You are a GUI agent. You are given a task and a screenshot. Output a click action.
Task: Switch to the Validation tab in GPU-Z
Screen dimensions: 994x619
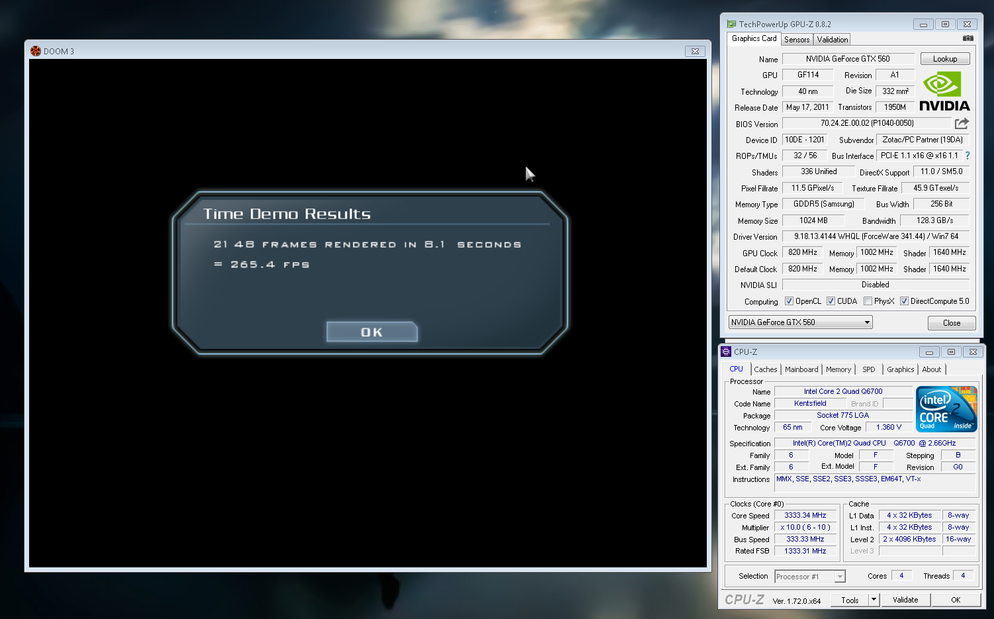coord(832,40)
